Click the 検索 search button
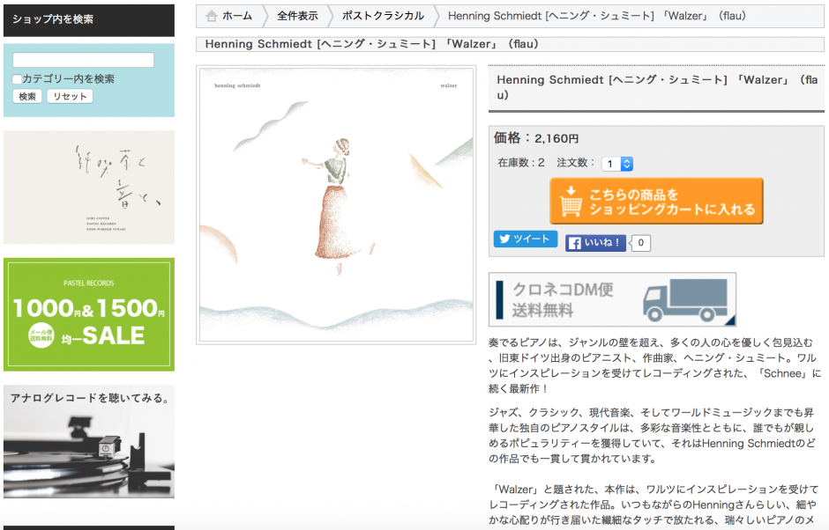This screenshot has width=829, height=530. pyautogui.click(x=27, y=96)
